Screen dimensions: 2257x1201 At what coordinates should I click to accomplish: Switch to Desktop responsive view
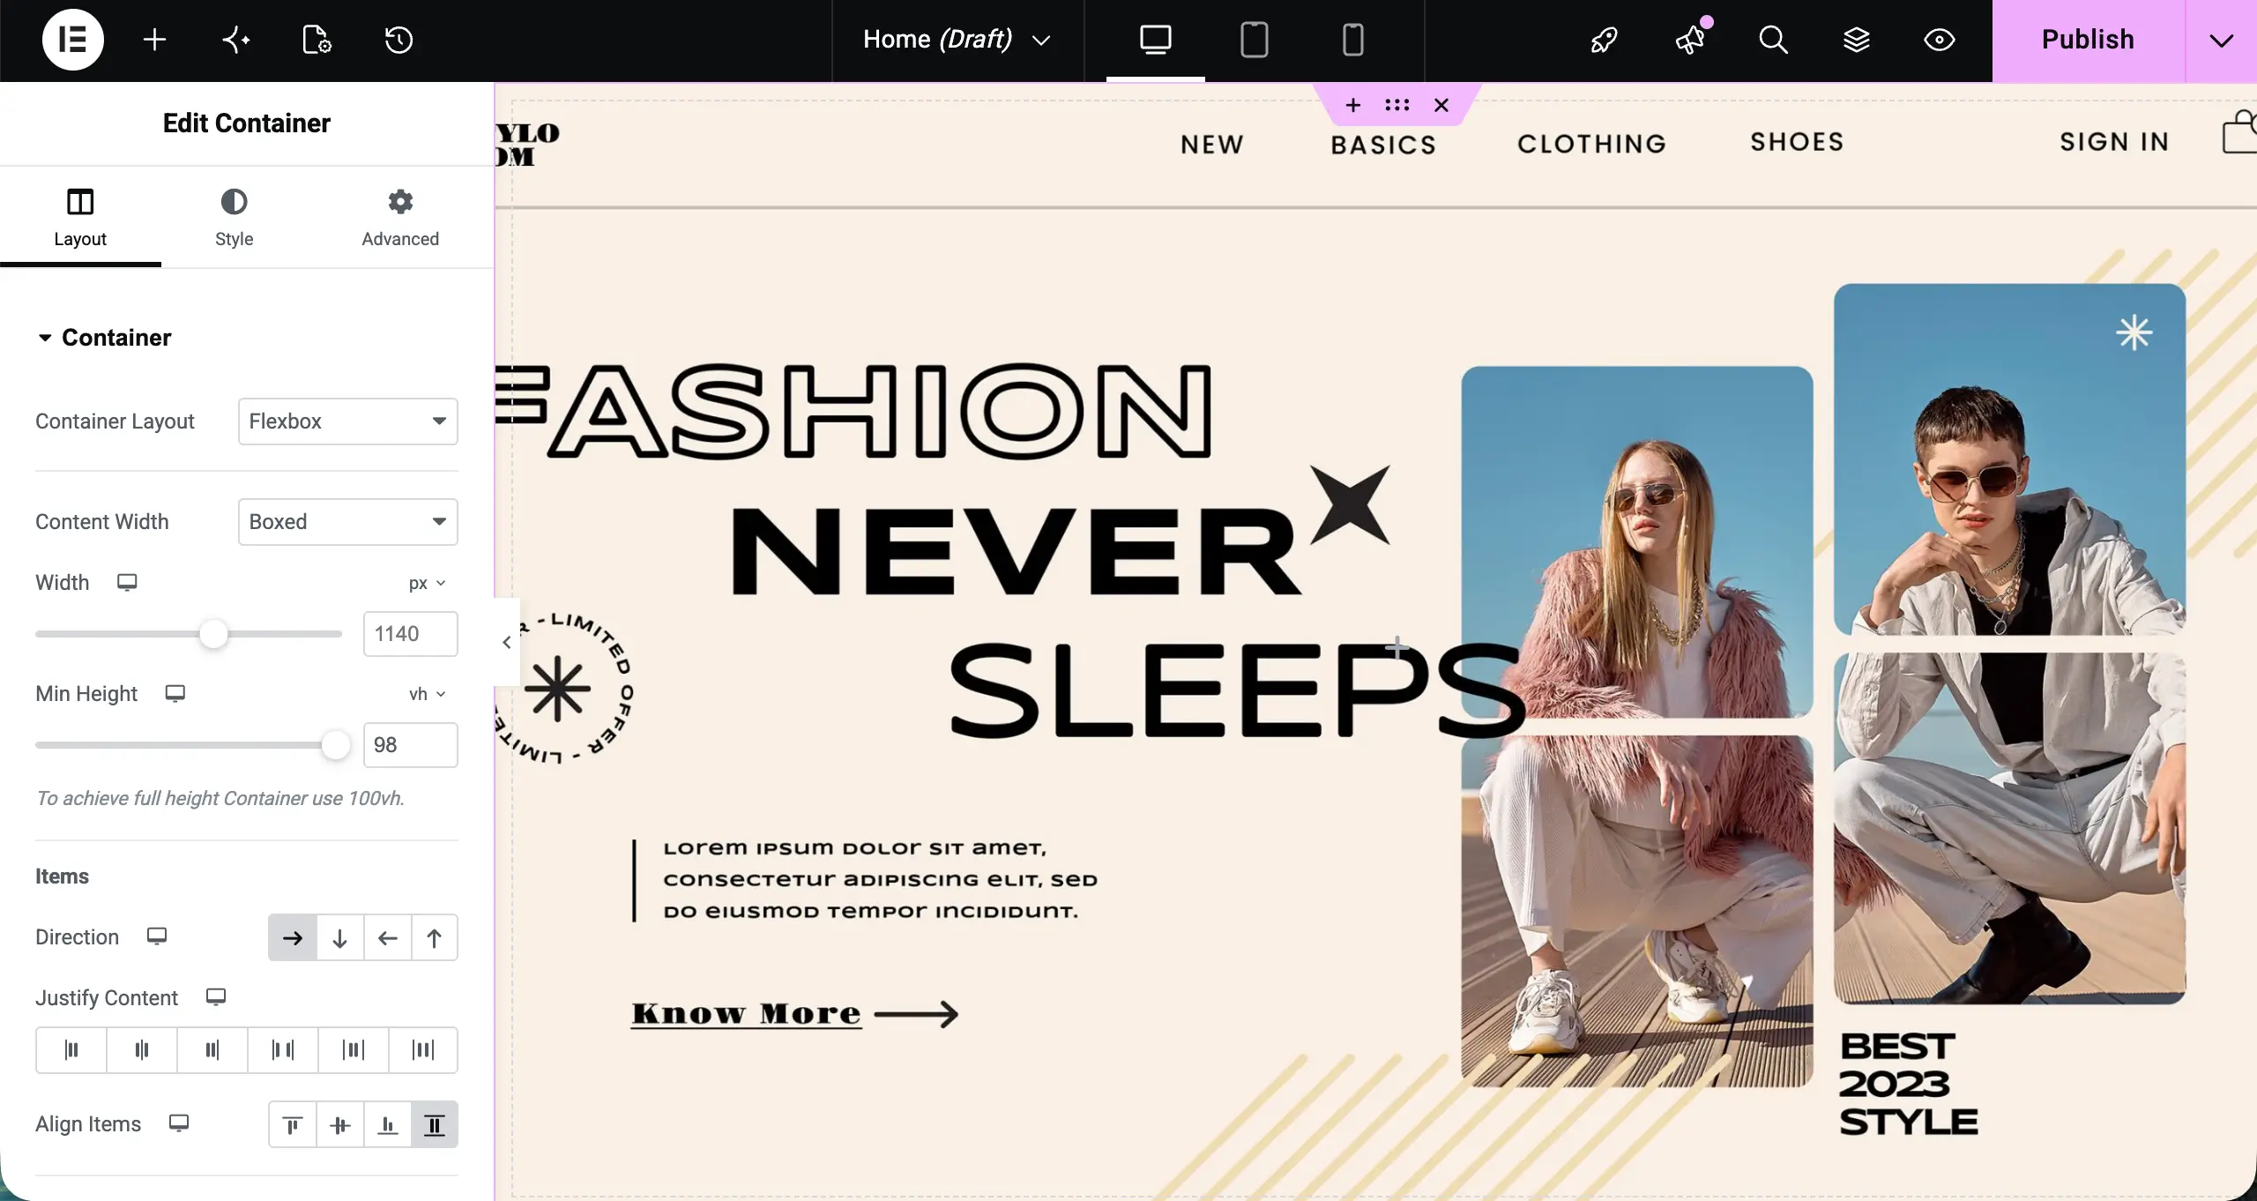click(x=1155, y=40)
